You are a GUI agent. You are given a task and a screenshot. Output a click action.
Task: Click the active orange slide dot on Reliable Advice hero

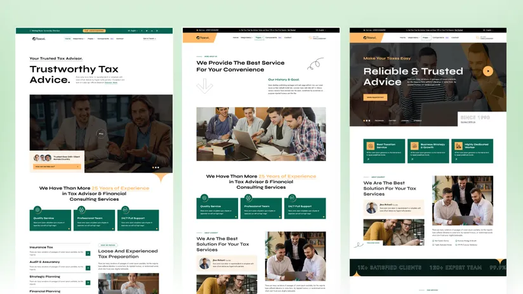(364, 120)
